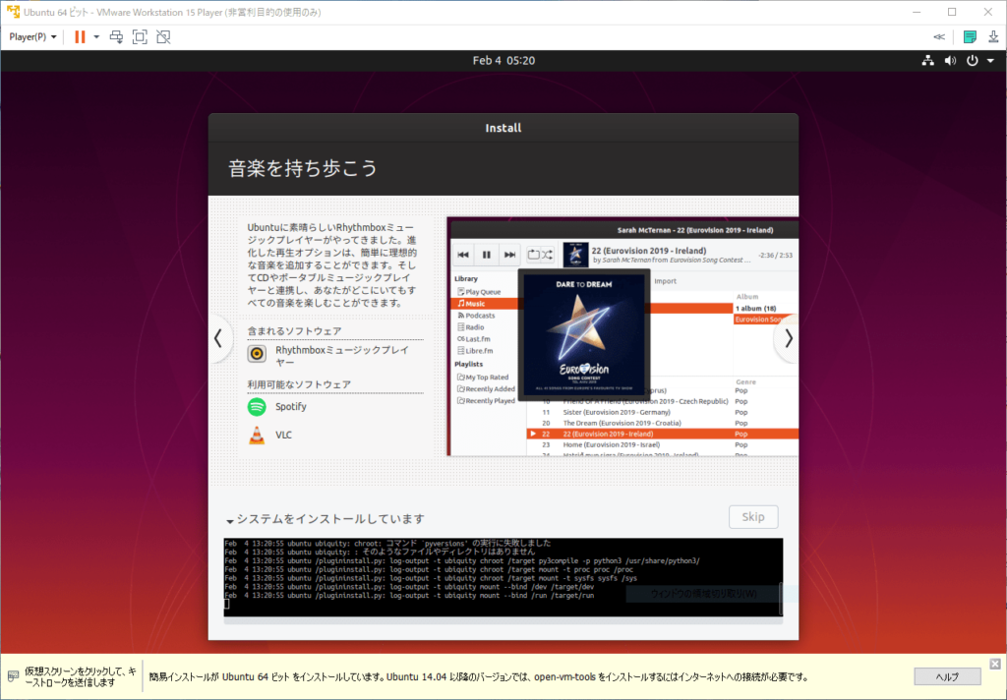Image resolution: width=1007 pixels, height=700 pixels.
Task: Click the VMware pause virtual machine icon
Action: pyautogui.click(x=80, y=37)
